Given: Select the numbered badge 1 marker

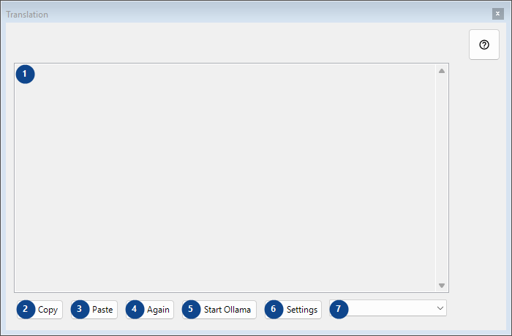Looking at the screenshot, I should click(x=25, y=74).
